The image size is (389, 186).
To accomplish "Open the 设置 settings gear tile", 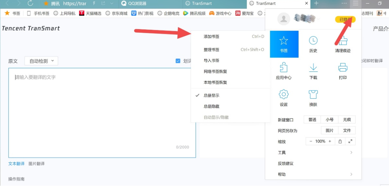I will (x=283, y=98).
